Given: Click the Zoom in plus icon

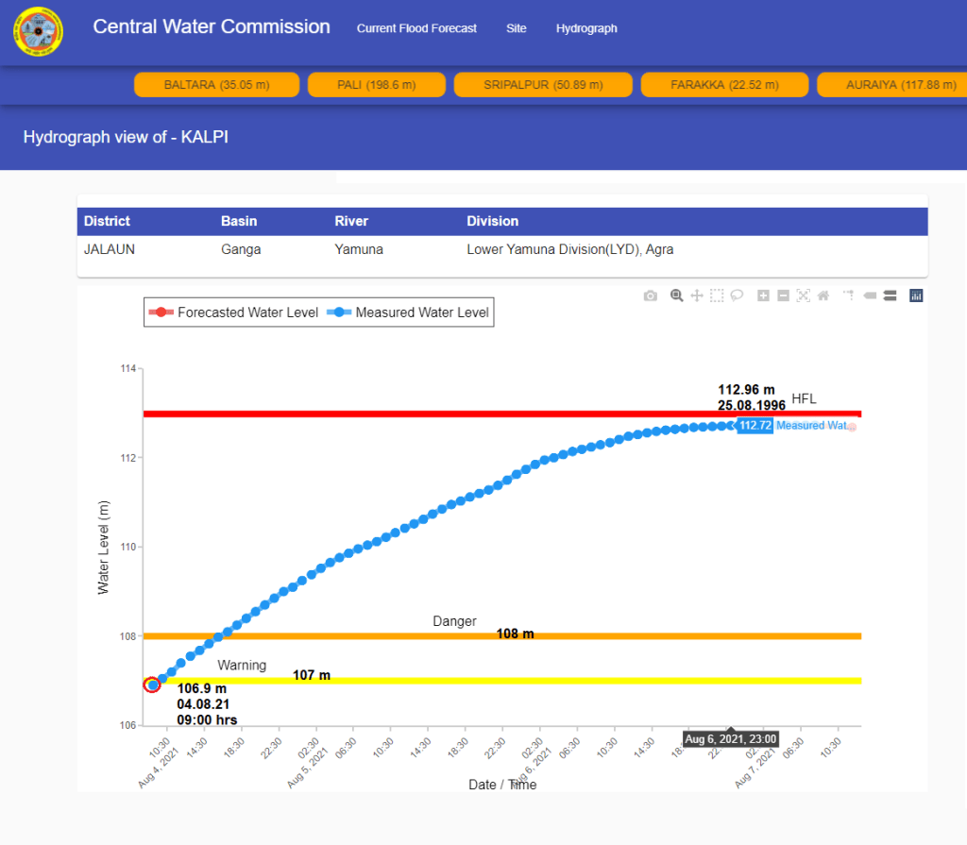Looking at the screenshot, I should click(x=763, y=296).
